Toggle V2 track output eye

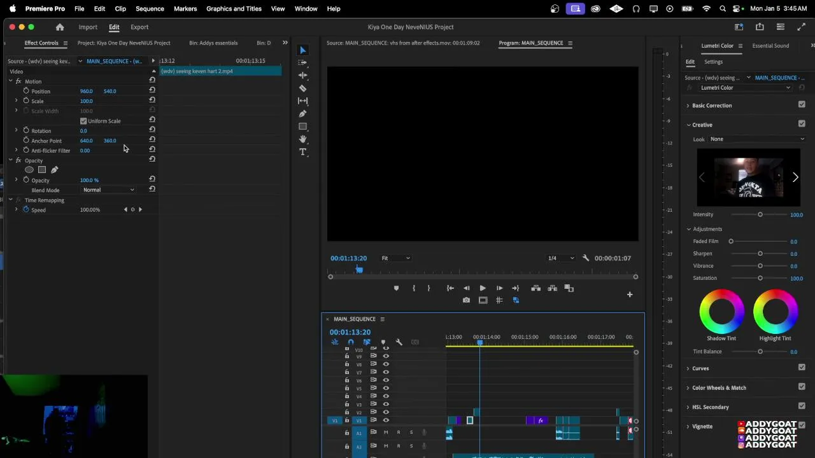(x=386, y=412)
